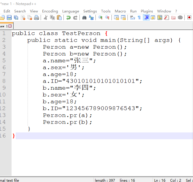
Task: Click the "Ln : 16" status bar field
Action: pyautogui.click(x=160, y=180)
